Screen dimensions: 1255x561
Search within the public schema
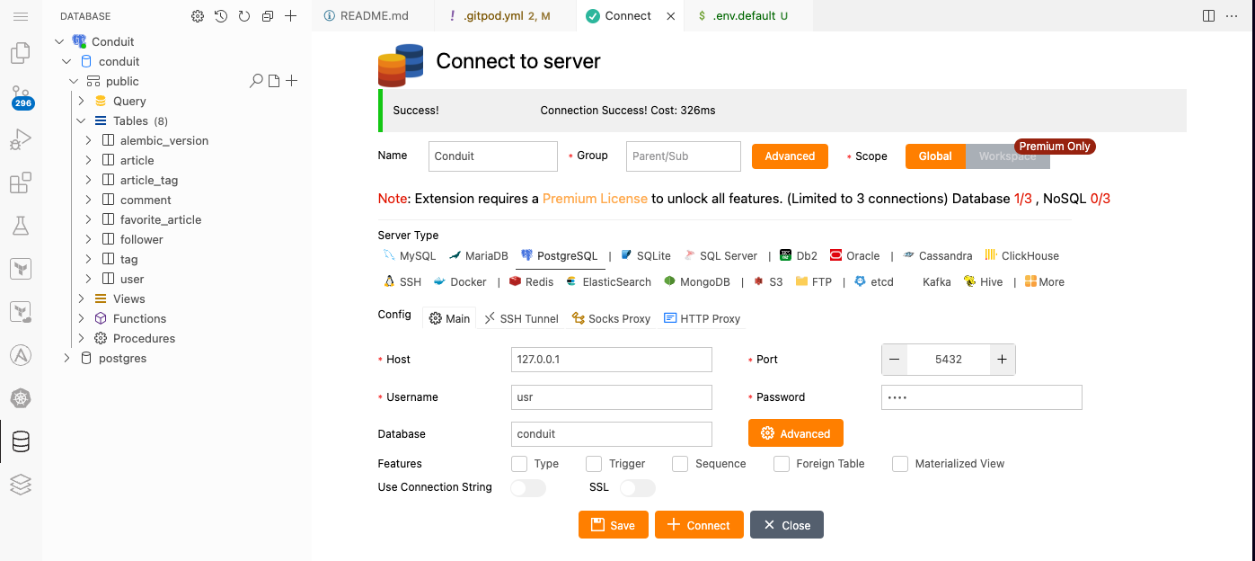pyautogui.click(x=256, y=81)
